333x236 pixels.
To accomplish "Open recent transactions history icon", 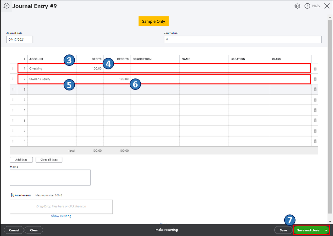I will (7, 6).
